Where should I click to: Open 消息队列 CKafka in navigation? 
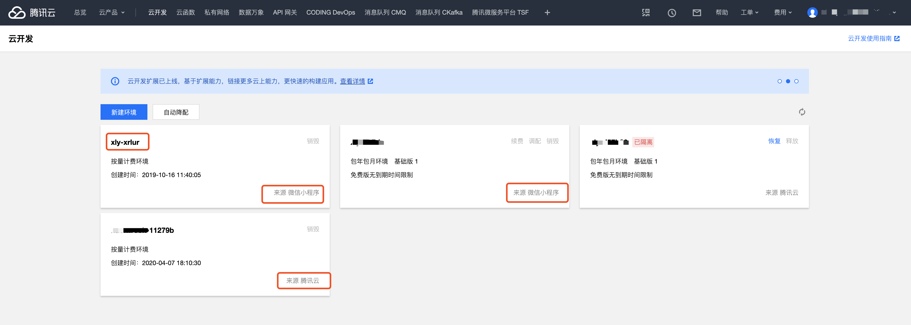(x=439, y=13)
